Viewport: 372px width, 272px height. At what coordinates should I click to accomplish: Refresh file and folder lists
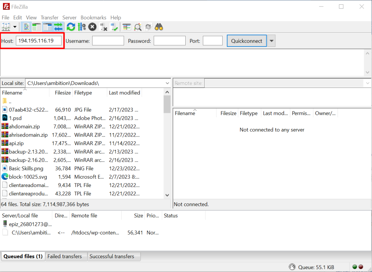click(71, 27)
